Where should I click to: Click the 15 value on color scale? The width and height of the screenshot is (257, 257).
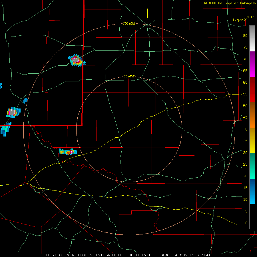click(x=245, y=188)
